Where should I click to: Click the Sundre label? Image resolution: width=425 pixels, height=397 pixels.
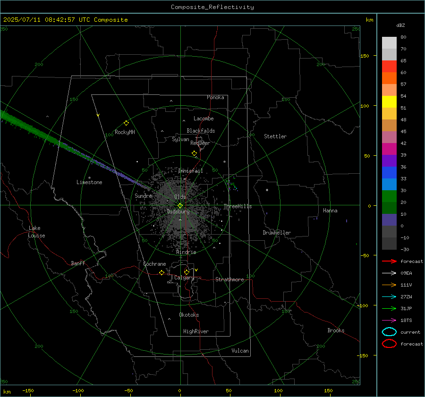(143, 195)
